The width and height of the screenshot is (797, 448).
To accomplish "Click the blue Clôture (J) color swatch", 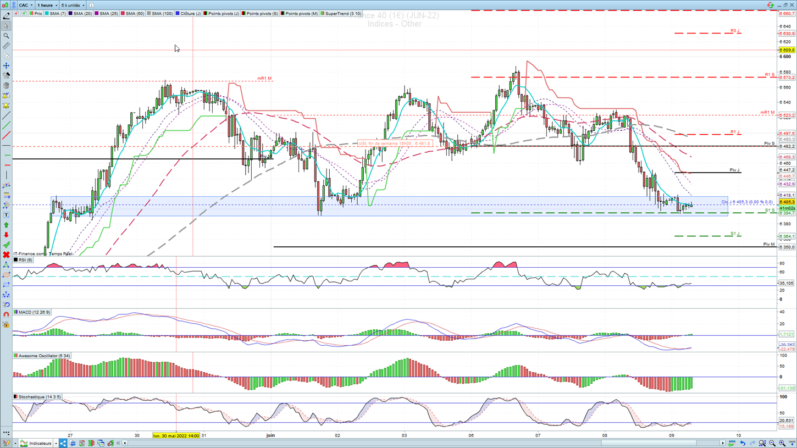I will pyautogui.click(x=178, y=13).
